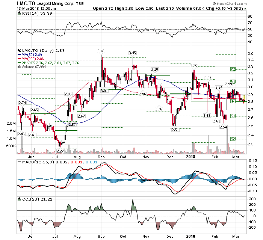This screenshot has height=240, width=263.
Task: Click the 3.48 high price label
Action: click(x=101, y=51)
